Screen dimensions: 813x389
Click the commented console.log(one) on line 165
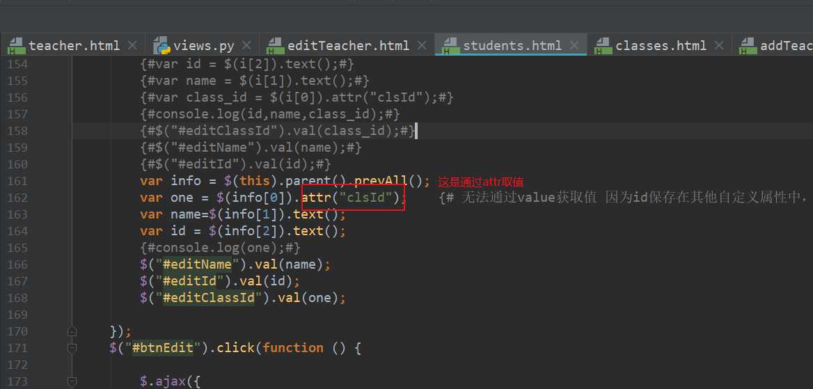click(221, 248)
